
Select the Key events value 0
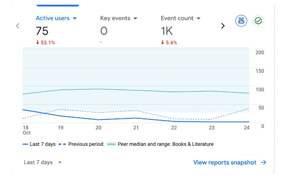(x=104, y=31)
